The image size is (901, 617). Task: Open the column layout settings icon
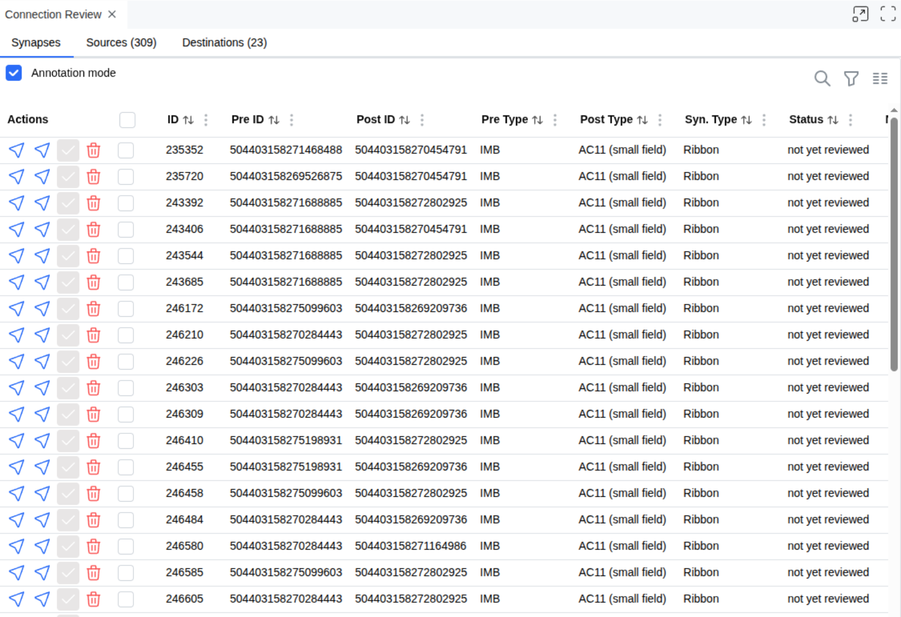pyautogui.click(x=880, y=79)
